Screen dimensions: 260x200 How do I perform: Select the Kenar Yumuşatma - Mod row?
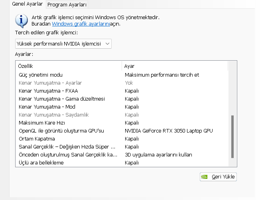click(x=47, y=107)
